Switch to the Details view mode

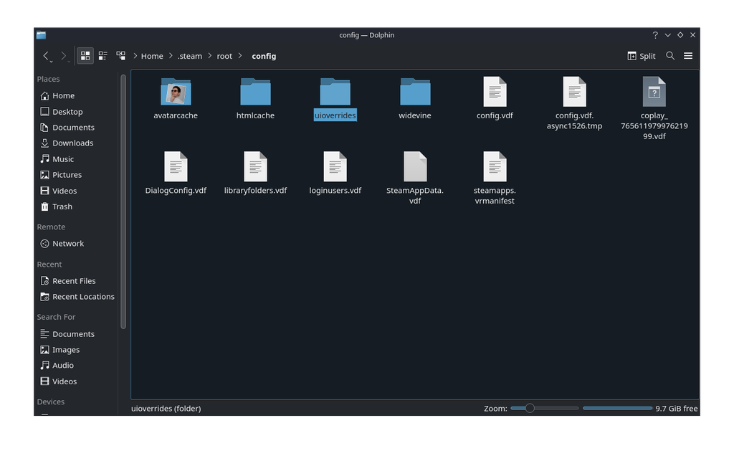pyautogui.click(x=120, y=55)
